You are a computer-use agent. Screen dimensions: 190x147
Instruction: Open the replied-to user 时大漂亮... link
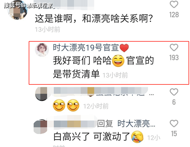coord(136,123)
